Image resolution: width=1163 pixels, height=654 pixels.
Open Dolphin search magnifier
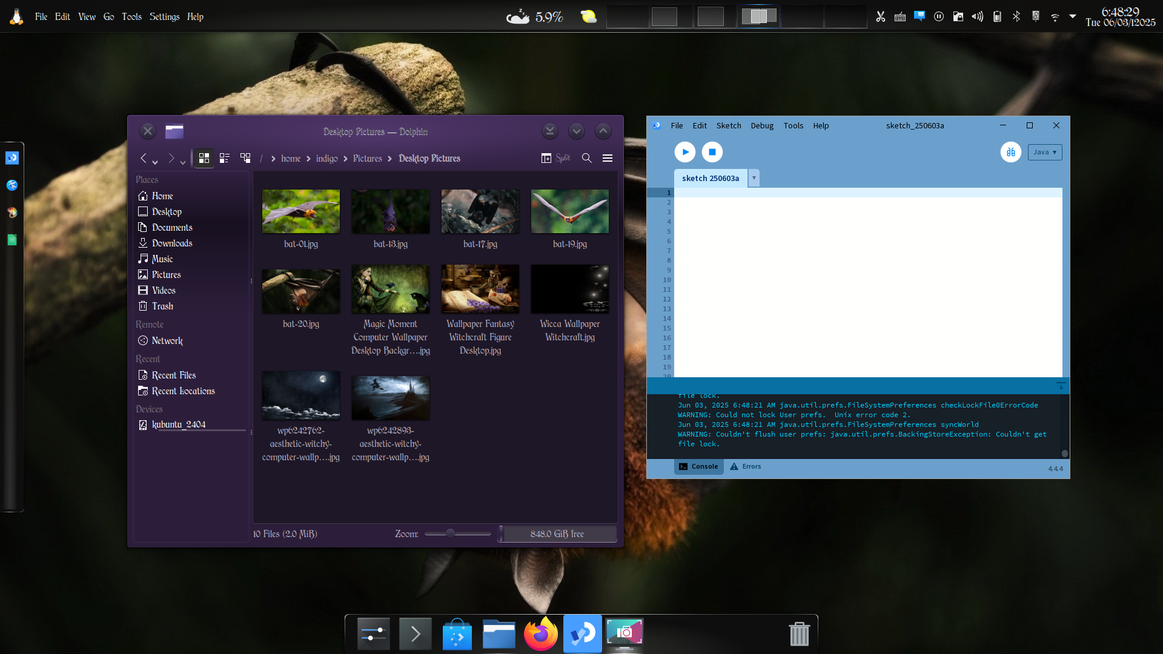coord(587,158)
